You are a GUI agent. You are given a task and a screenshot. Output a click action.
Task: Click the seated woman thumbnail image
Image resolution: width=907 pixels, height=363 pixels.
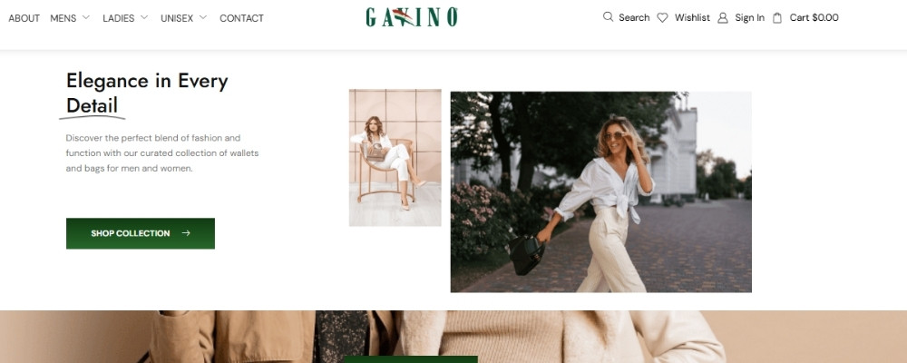(x=395, y=158)
